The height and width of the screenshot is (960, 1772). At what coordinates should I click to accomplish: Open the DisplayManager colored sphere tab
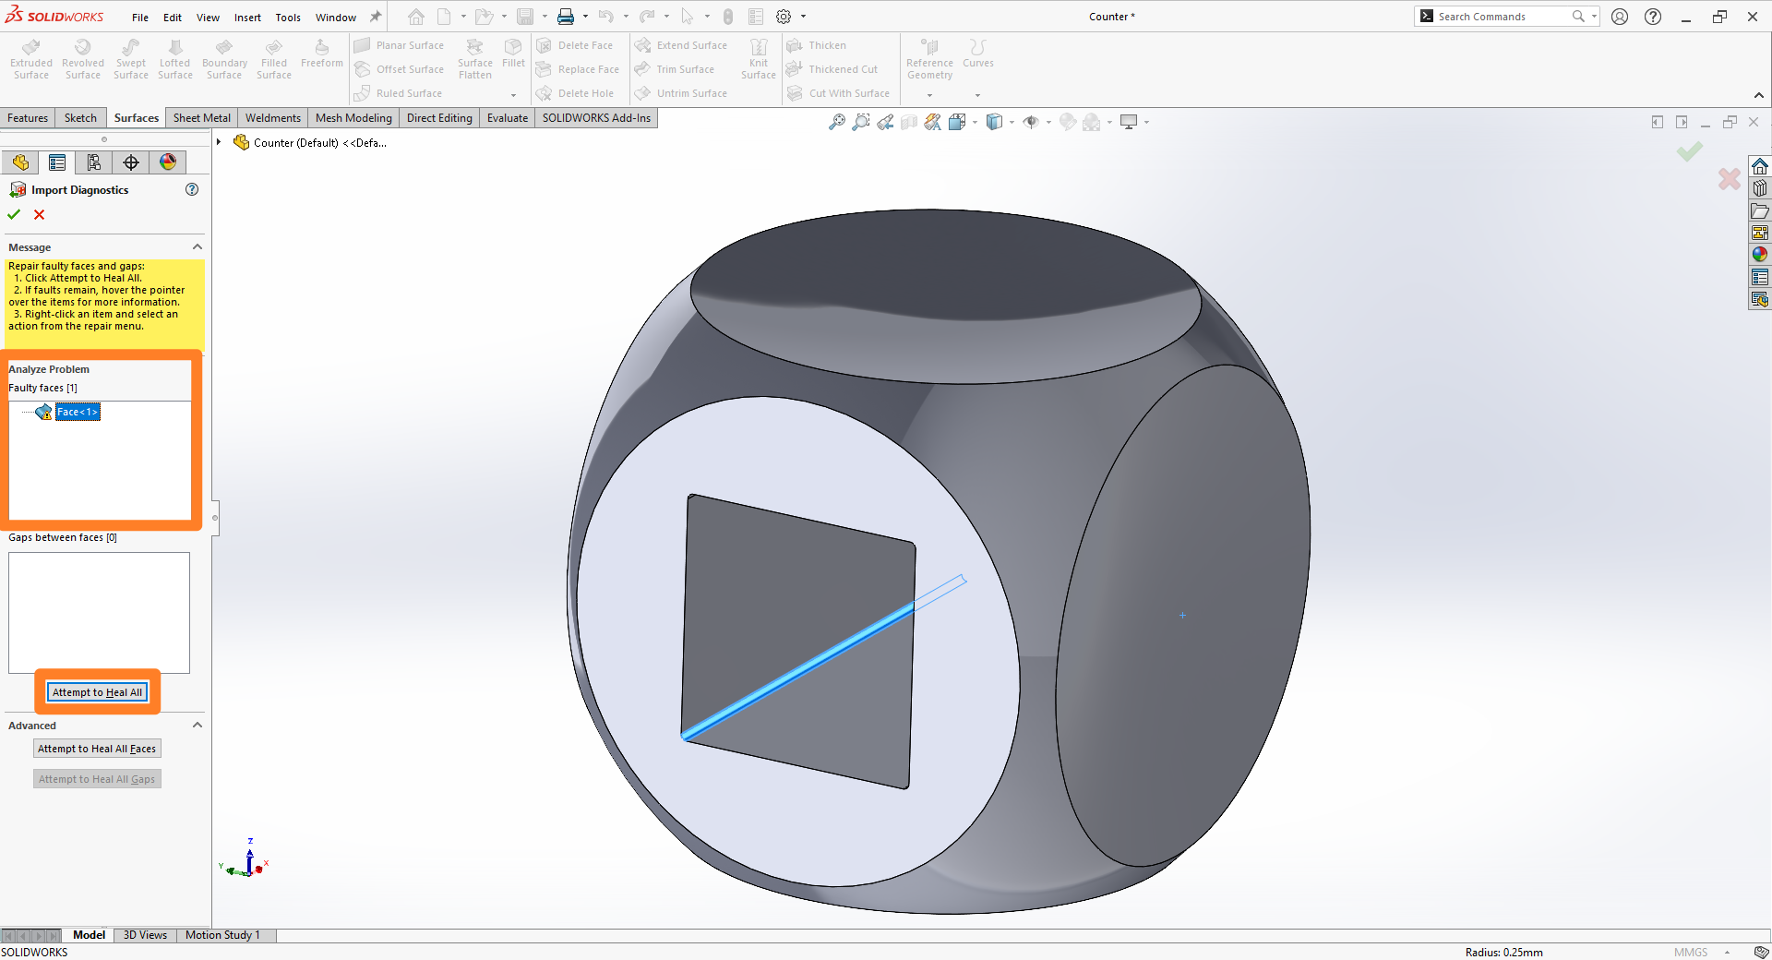(167, 162)
